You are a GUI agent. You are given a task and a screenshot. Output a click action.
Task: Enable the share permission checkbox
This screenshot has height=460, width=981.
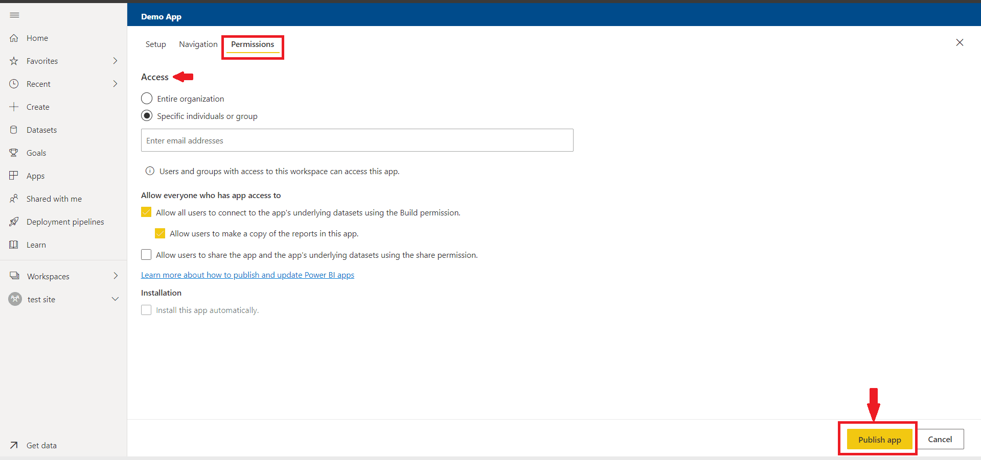click(x=146, y=255)
